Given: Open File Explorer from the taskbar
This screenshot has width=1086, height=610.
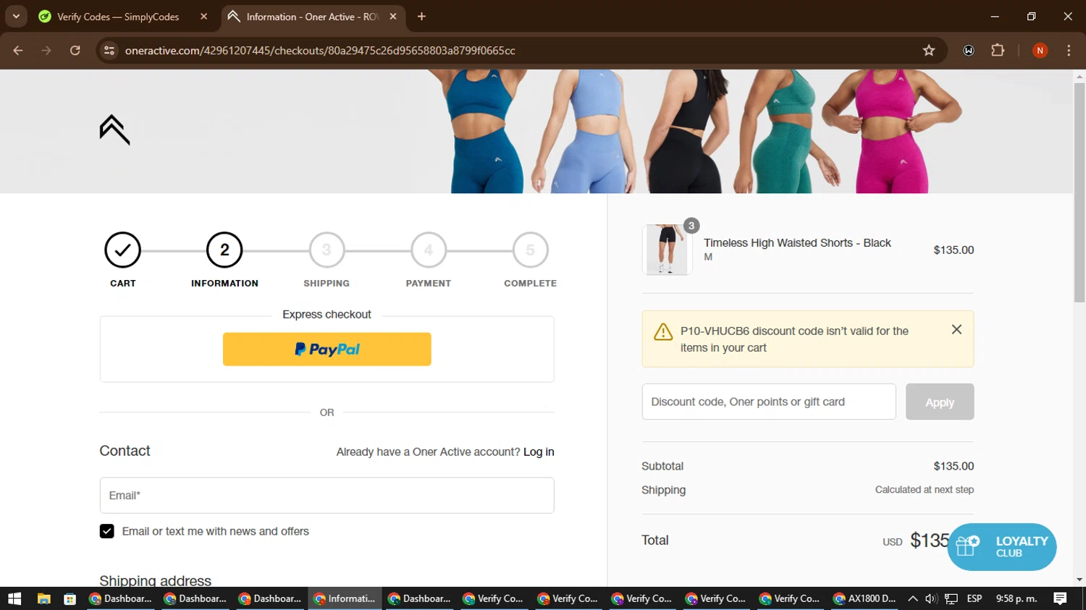Looking at the screenshot, I should (43, 599).
